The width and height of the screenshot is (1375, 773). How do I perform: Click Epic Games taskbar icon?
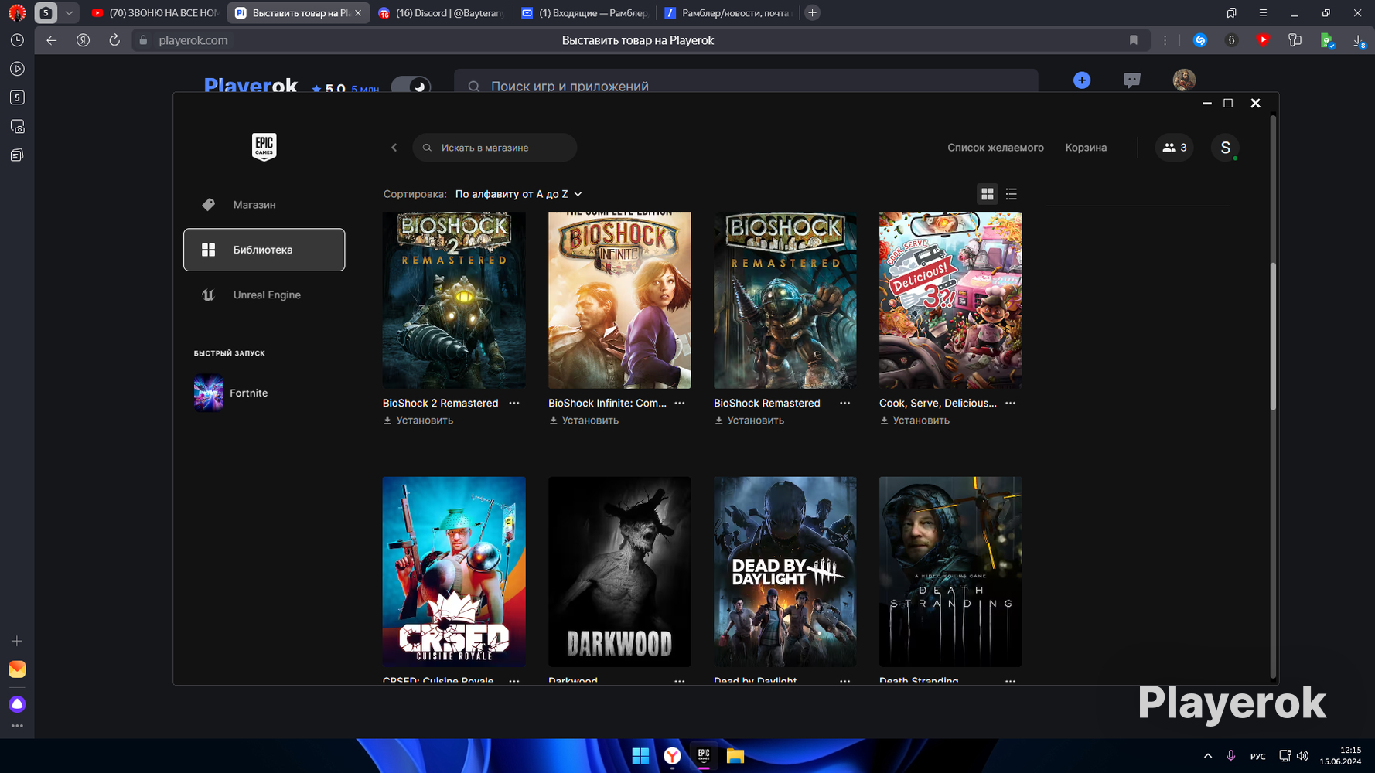pyautogui.click(x=704, y=756)
